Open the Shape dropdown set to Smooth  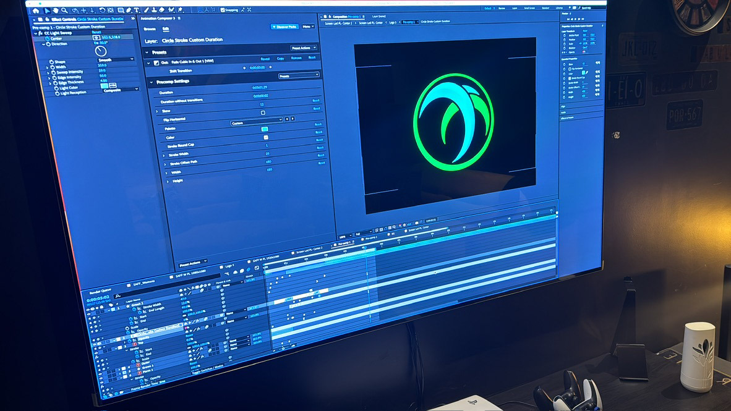(x=116, y=59)
